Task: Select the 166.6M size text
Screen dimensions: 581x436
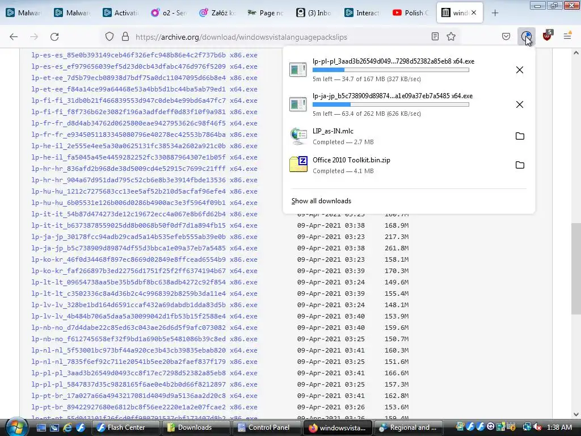Action: [397, 373]
